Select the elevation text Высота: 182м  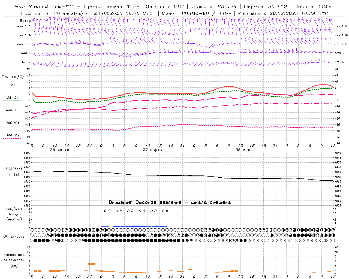point(313,7)
